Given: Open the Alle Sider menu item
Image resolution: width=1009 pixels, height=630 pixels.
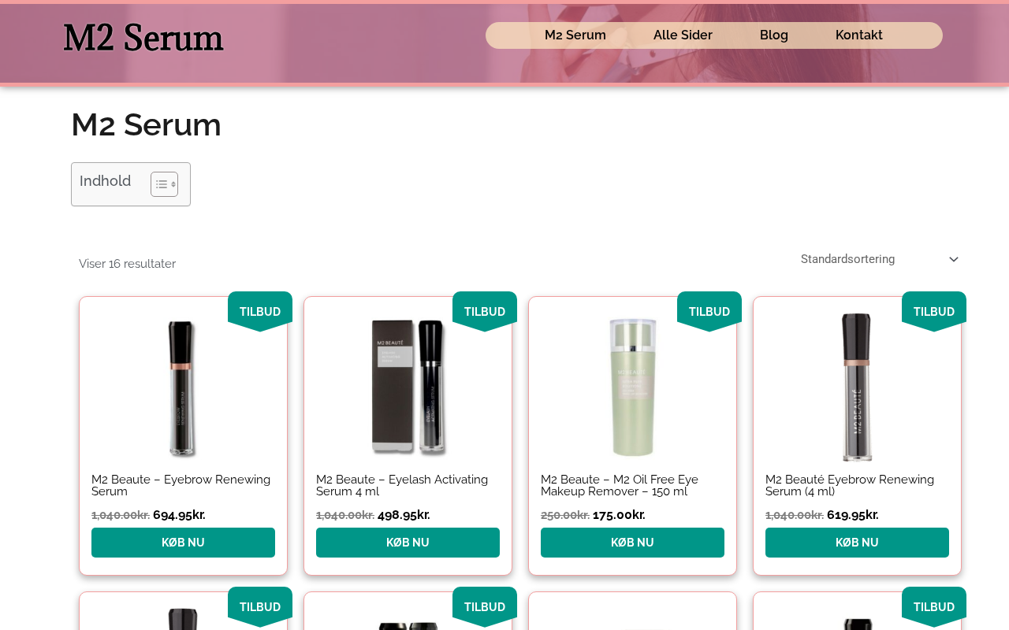Looking at the screenshot, I should 683,35.
